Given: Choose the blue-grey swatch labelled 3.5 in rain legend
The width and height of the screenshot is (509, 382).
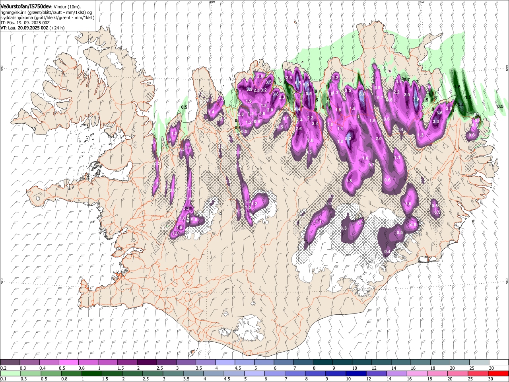Looking at the screenshot, I should [x=193, y=373].
